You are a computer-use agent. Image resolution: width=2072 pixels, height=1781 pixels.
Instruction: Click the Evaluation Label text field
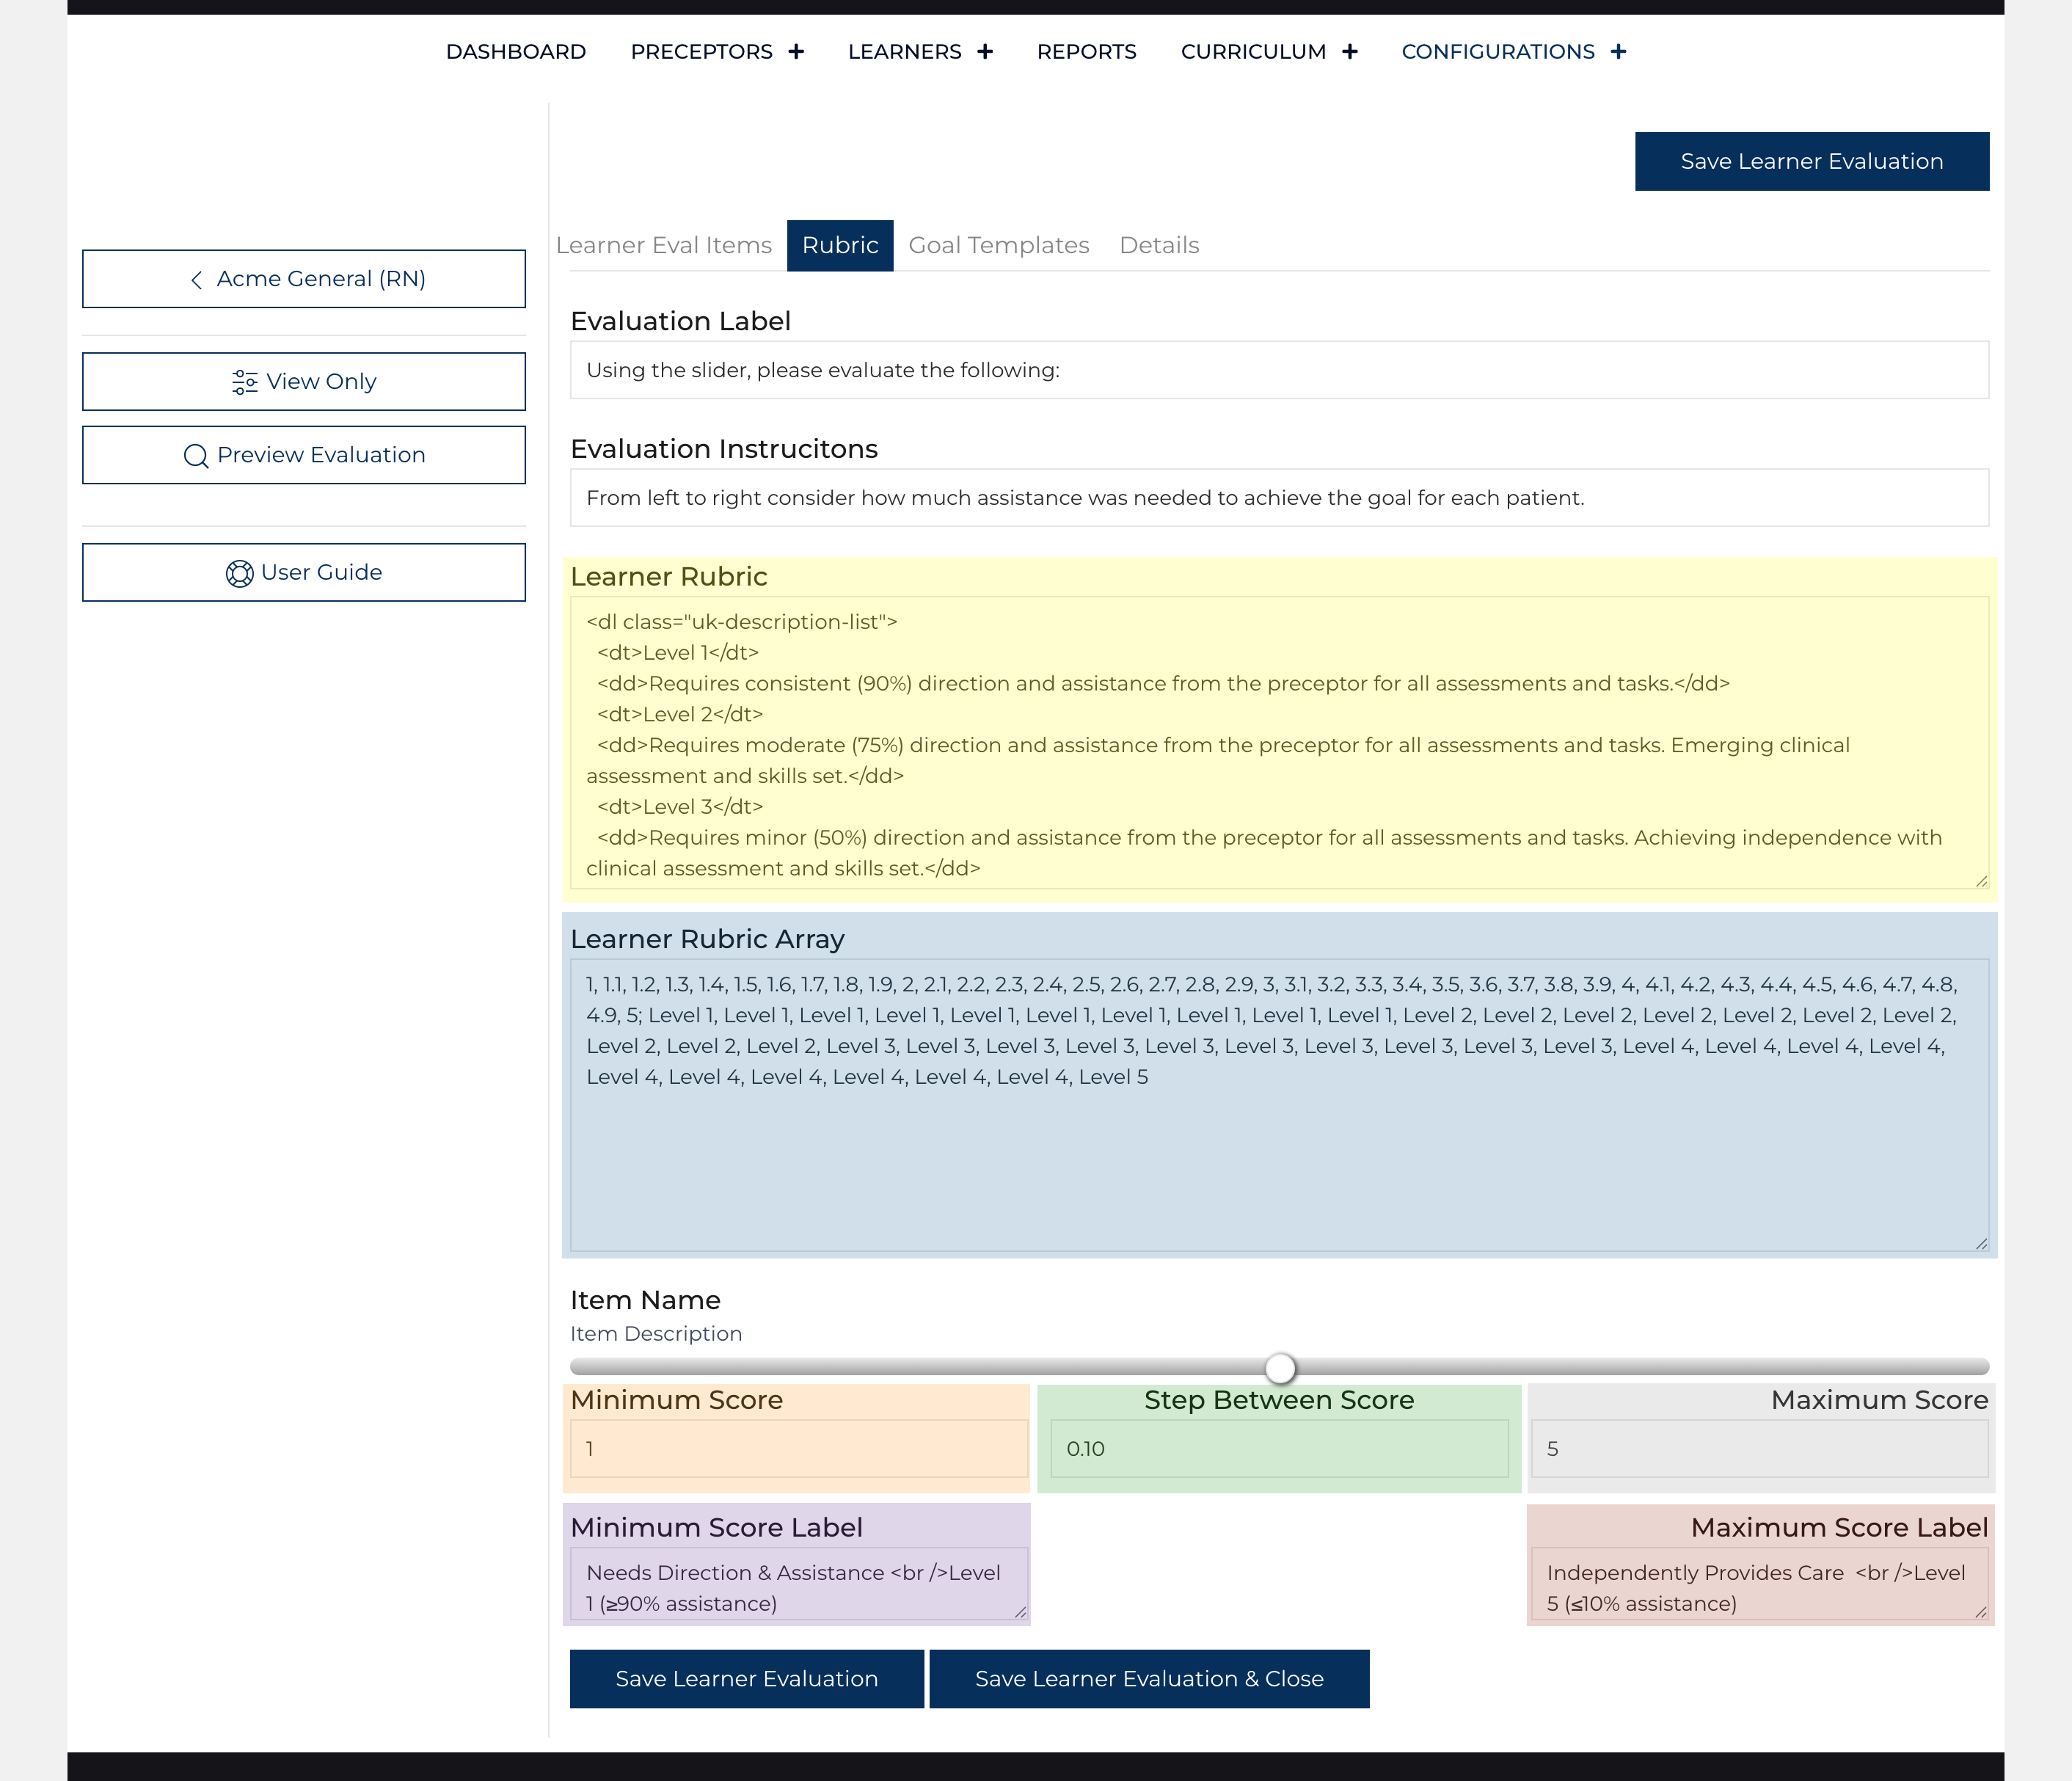(1278, 371)
